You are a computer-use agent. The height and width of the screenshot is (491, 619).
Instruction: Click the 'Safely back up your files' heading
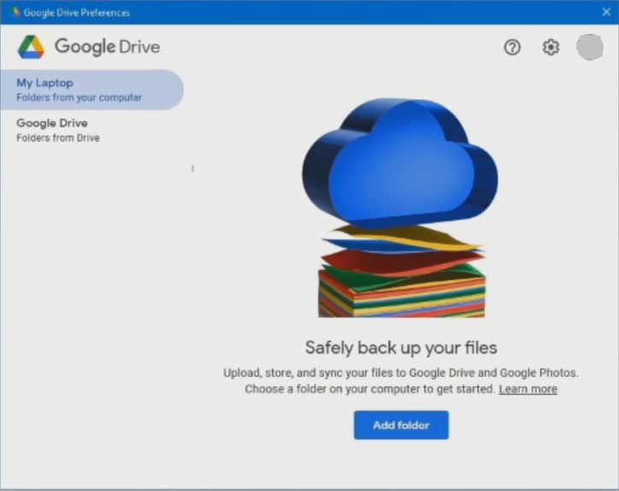point(401,348)
